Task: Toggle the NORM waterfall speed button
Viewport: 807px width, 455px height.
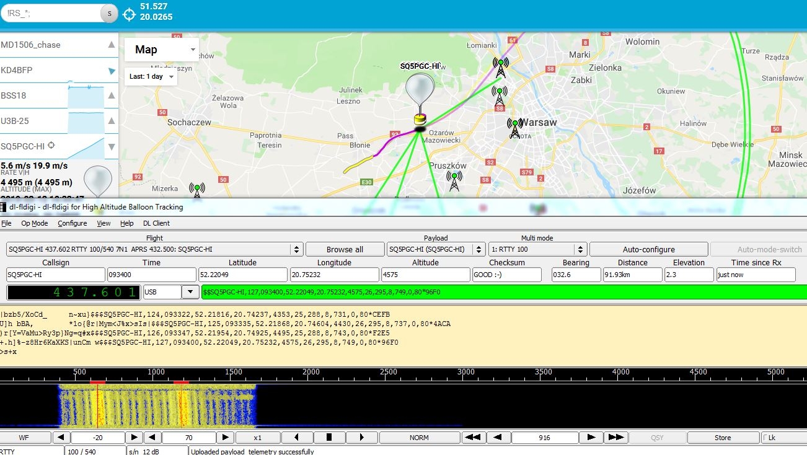Action: point(419,438)
